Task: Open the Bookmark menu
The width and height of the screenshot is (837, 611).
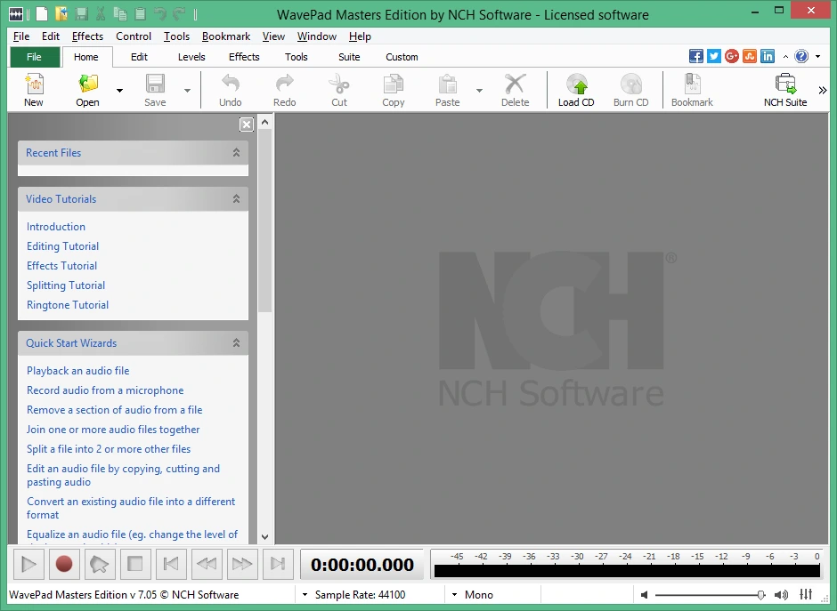Action: 226,36
